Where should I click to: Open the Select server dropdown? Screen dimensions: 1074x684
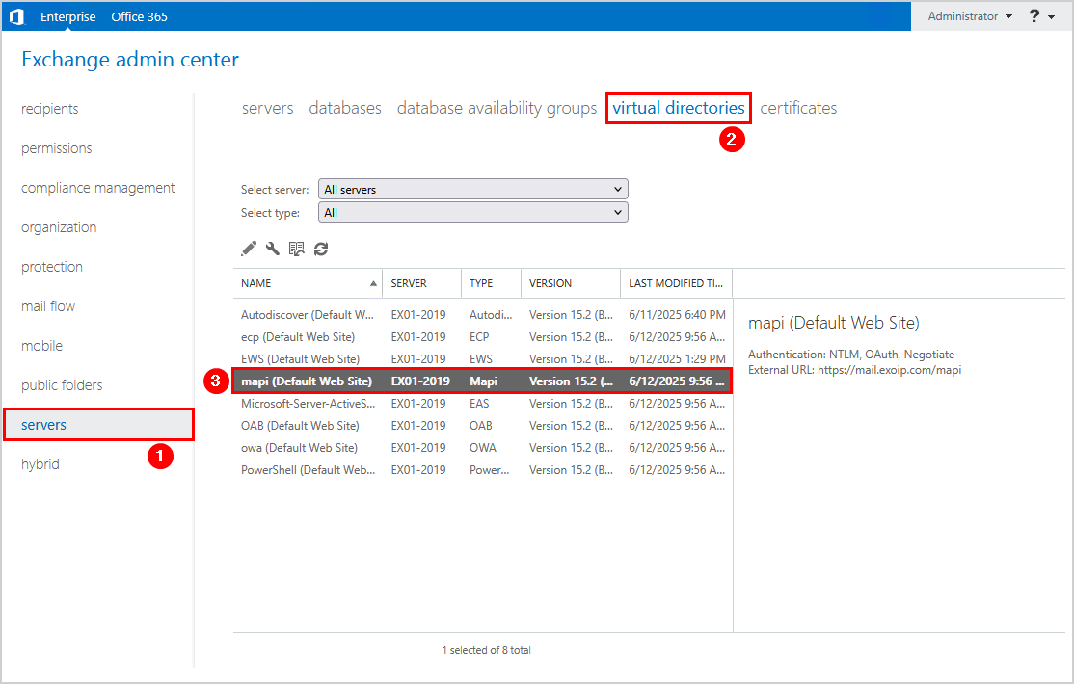point(472,189)
